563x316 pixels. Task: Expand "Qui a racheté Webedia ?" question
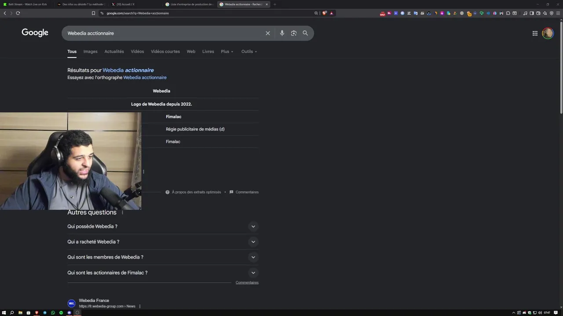coord(163,242)
